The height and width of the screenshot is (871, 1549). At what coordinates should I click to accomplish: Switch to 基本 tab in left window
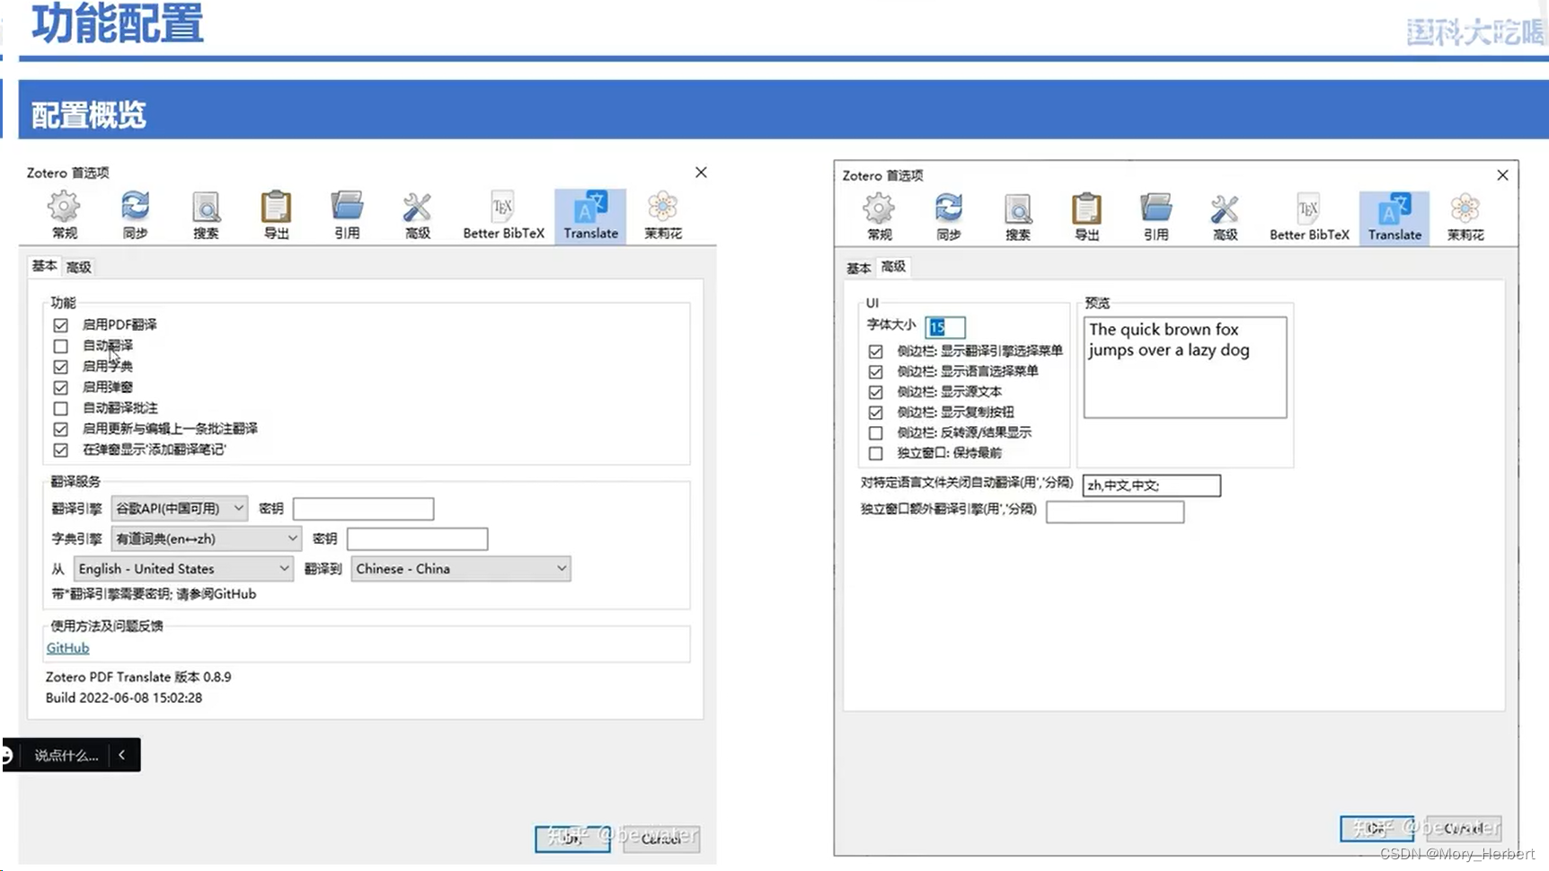point(44,266)
